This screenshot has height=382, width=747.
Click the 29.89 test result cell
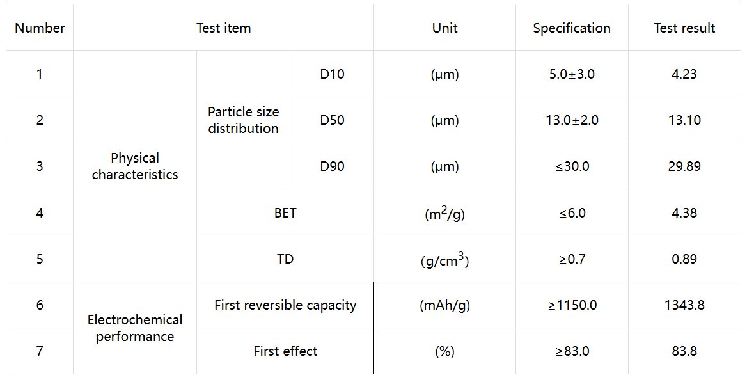coord(684,166)
